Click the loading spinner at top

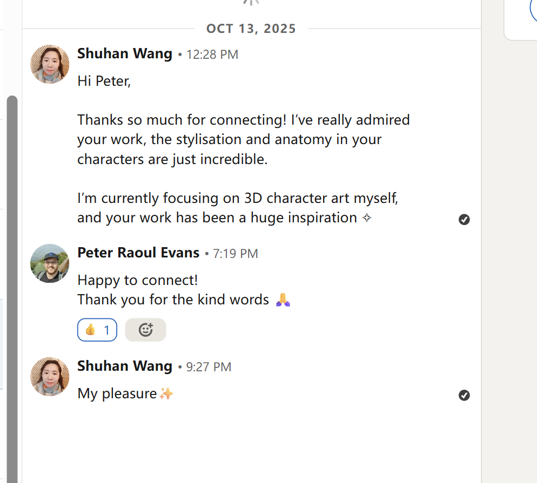click(x=251, y=2)
